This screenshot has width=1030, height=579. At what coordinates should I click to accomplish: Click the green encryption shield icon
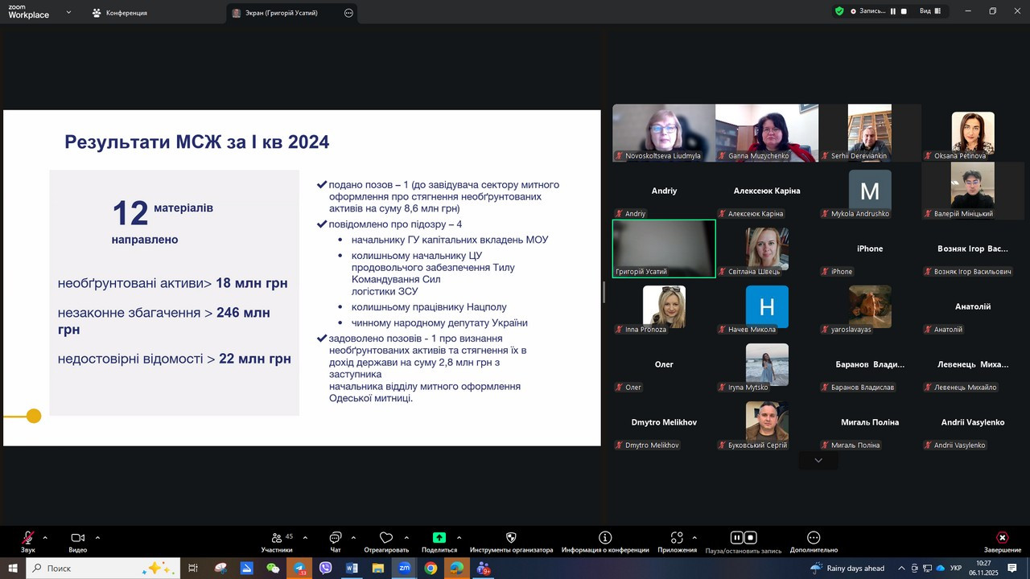pyautogui.click(x=839, y=11)
